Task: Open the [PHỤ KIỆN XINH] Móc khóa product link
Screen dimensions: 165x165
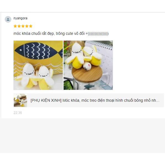Action: [x=95, y=100]
